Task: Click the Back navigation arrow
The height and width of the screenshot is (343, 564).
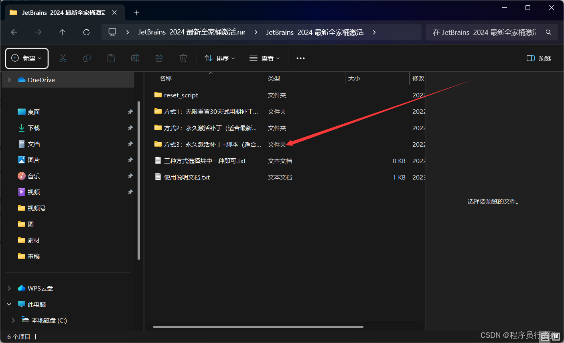Action: pyautogui.click(x=14, y=32)
